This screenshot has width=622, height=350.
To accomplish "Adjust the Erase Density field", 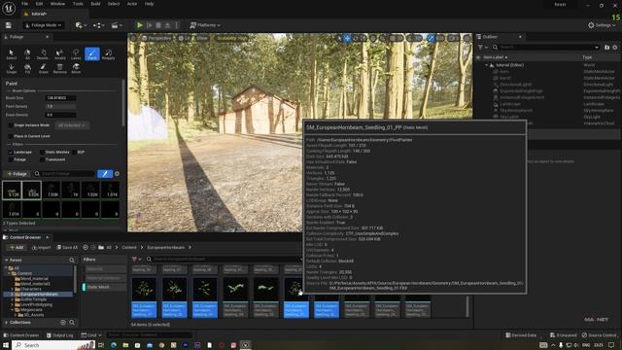I will (x=60, y=115).
